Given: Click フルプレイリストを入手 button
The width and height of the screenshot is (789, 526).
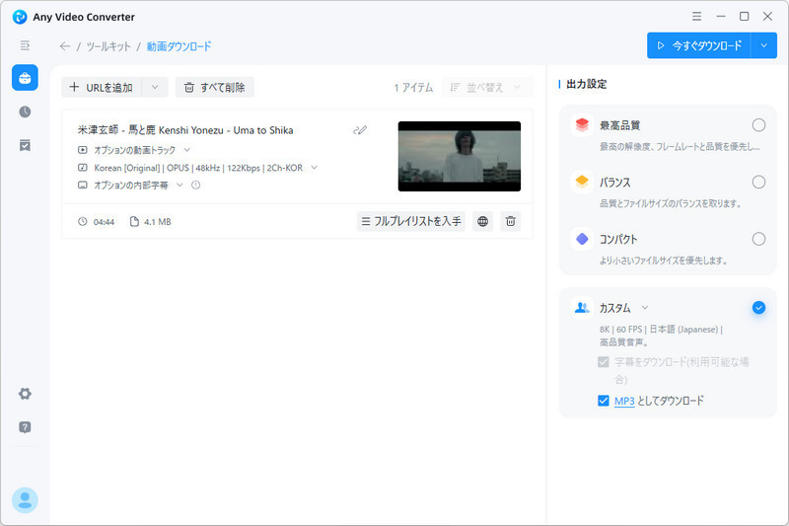Looking at the screenshot, I should point(411,221).
